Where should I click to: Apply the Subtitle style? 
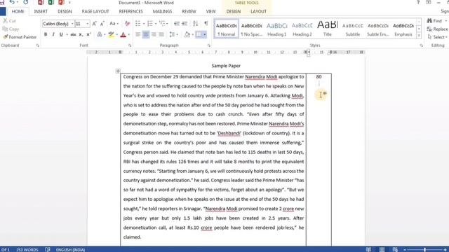(352, 29)
